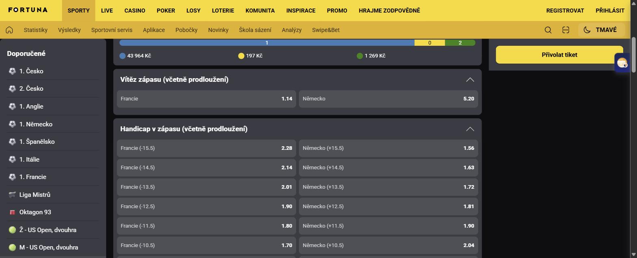This screenshot has height=258, width=637.
Task: Click the soccer ball icon beside 1. Itálie
Action: [x=12, y=159]
